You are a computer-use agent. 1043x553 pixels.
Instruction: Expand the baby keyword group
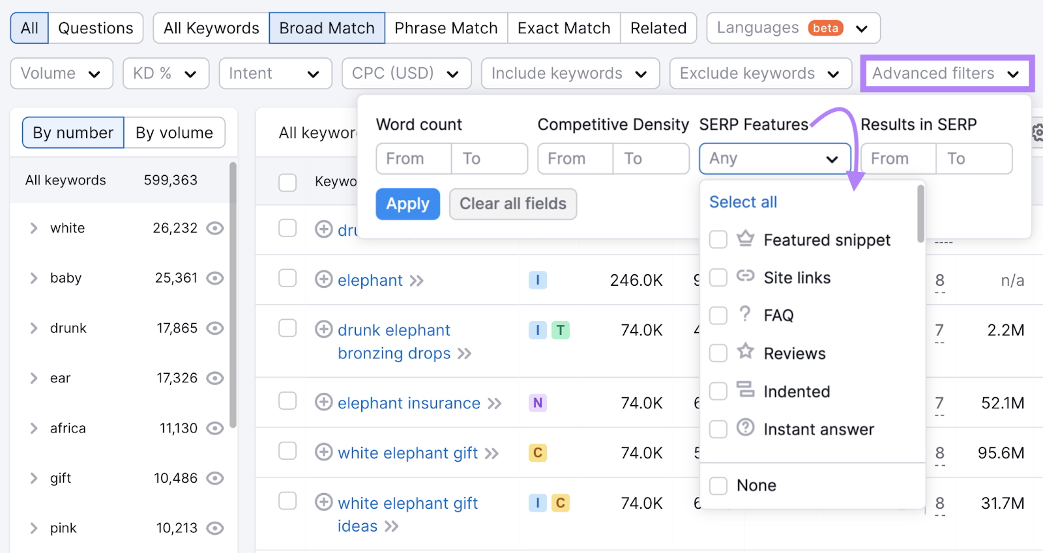[34, 278]
